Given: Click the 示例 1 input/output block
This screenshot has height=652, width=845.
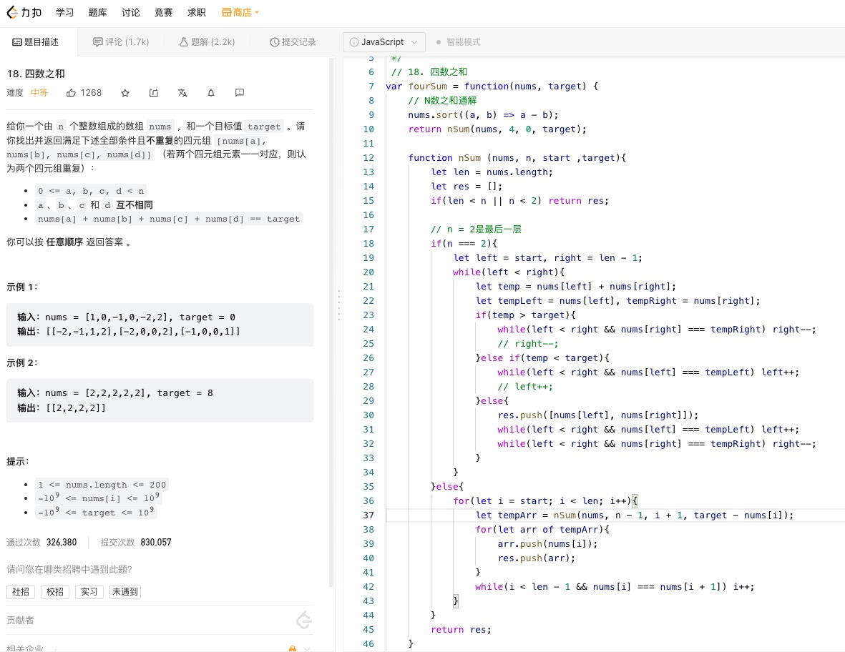Looking at the screenshot, I should pyautogui.click(x=160, y=325).
